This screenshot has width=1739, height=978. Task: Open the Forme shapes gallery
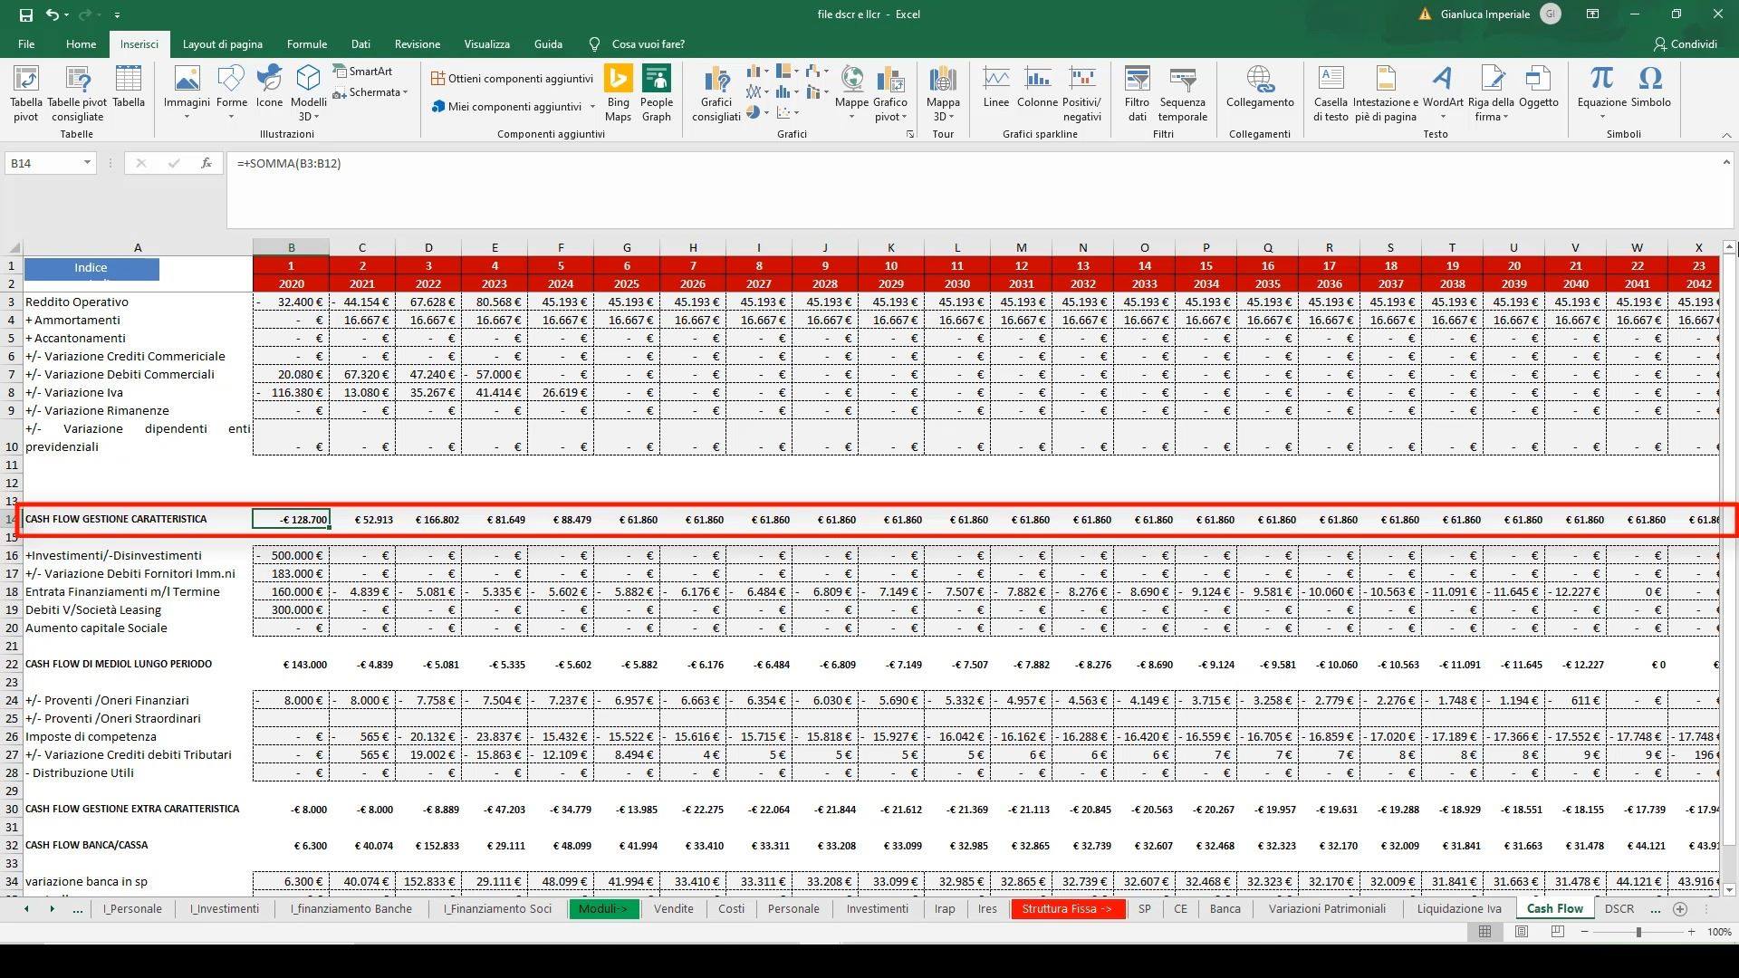click(232, 93)
